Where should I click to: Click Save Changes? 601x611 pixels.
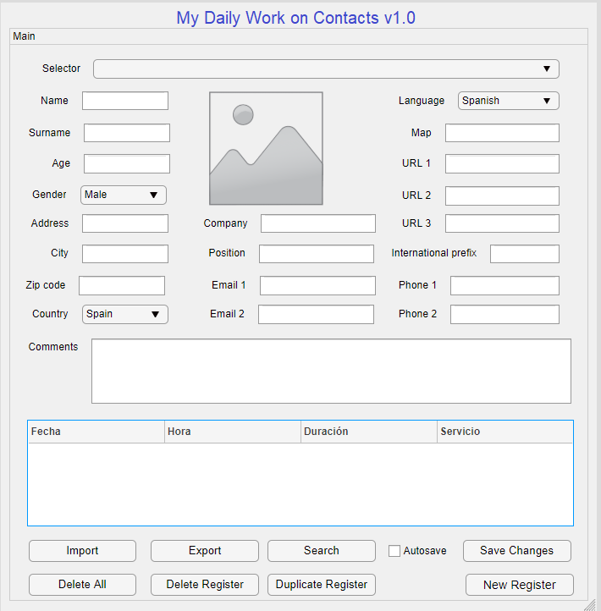pos(516,551)
